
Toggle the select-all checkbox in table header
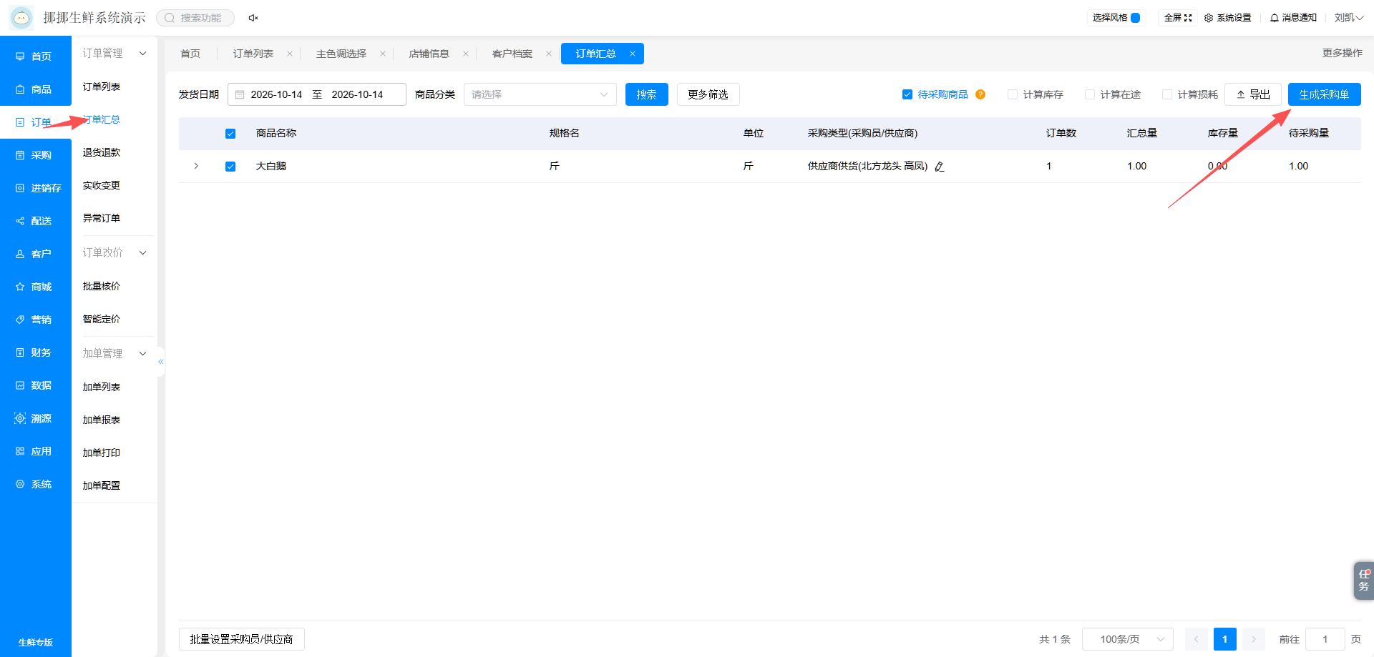(x=230, y=134)
